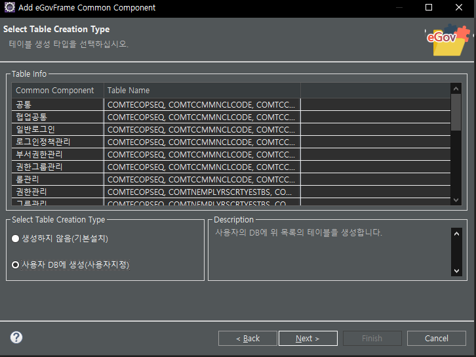Select 생성하지 않음(기본설치) radio option
This screenshot has width=476, height=357.
tap(60, 238)
